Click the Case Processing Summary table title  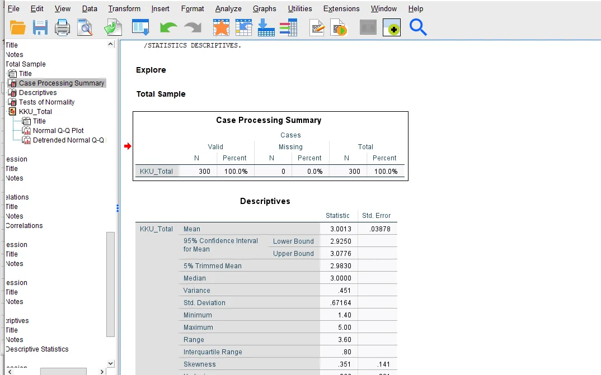(x=269, y=120)
